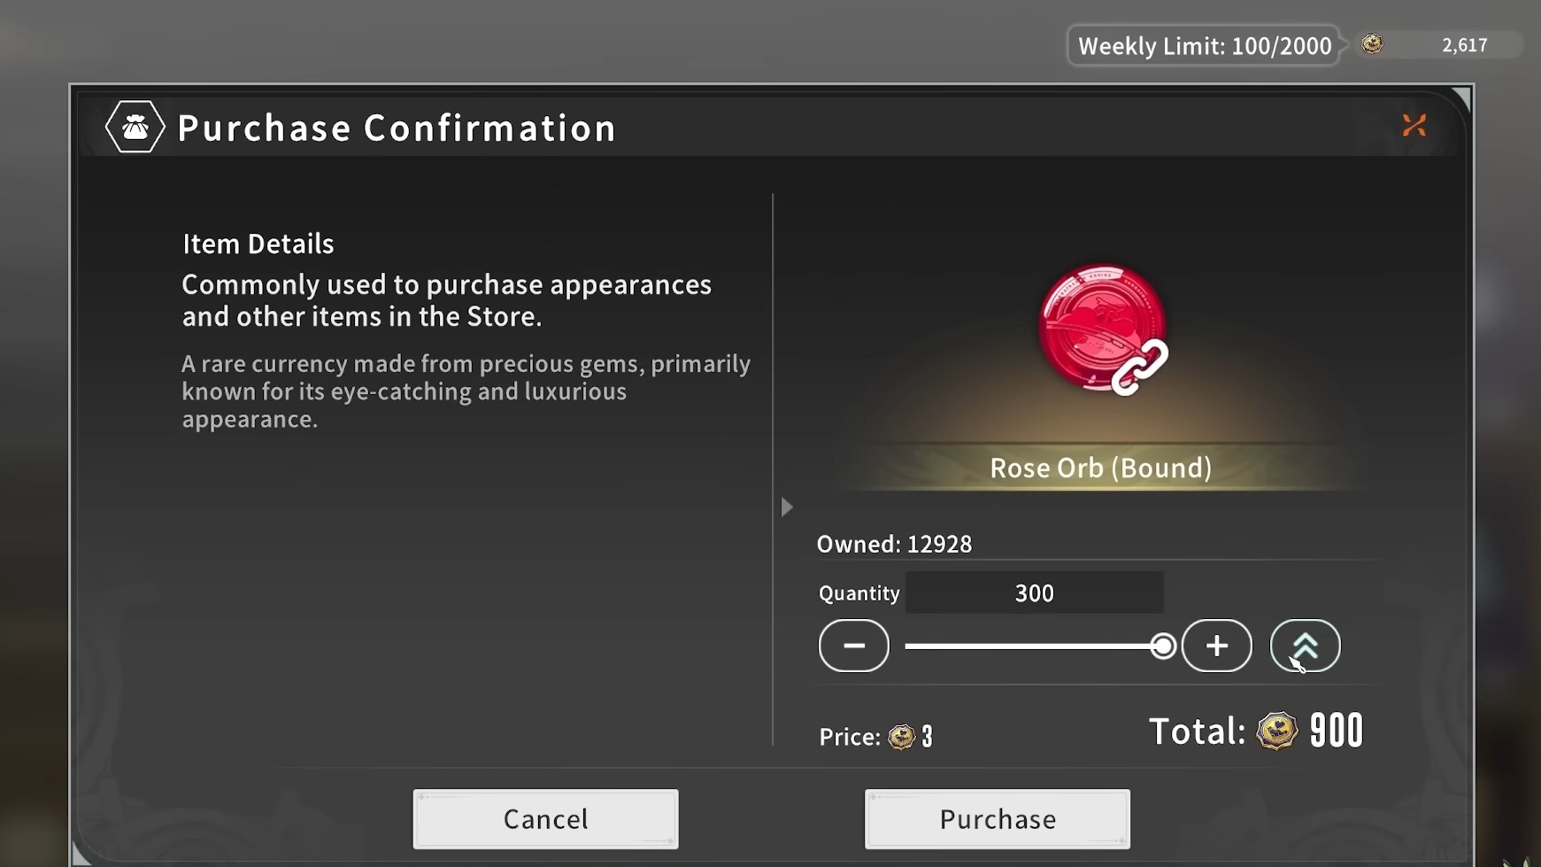Click the Weekly Limit 100/2000 label

(x=1204, y=46)
